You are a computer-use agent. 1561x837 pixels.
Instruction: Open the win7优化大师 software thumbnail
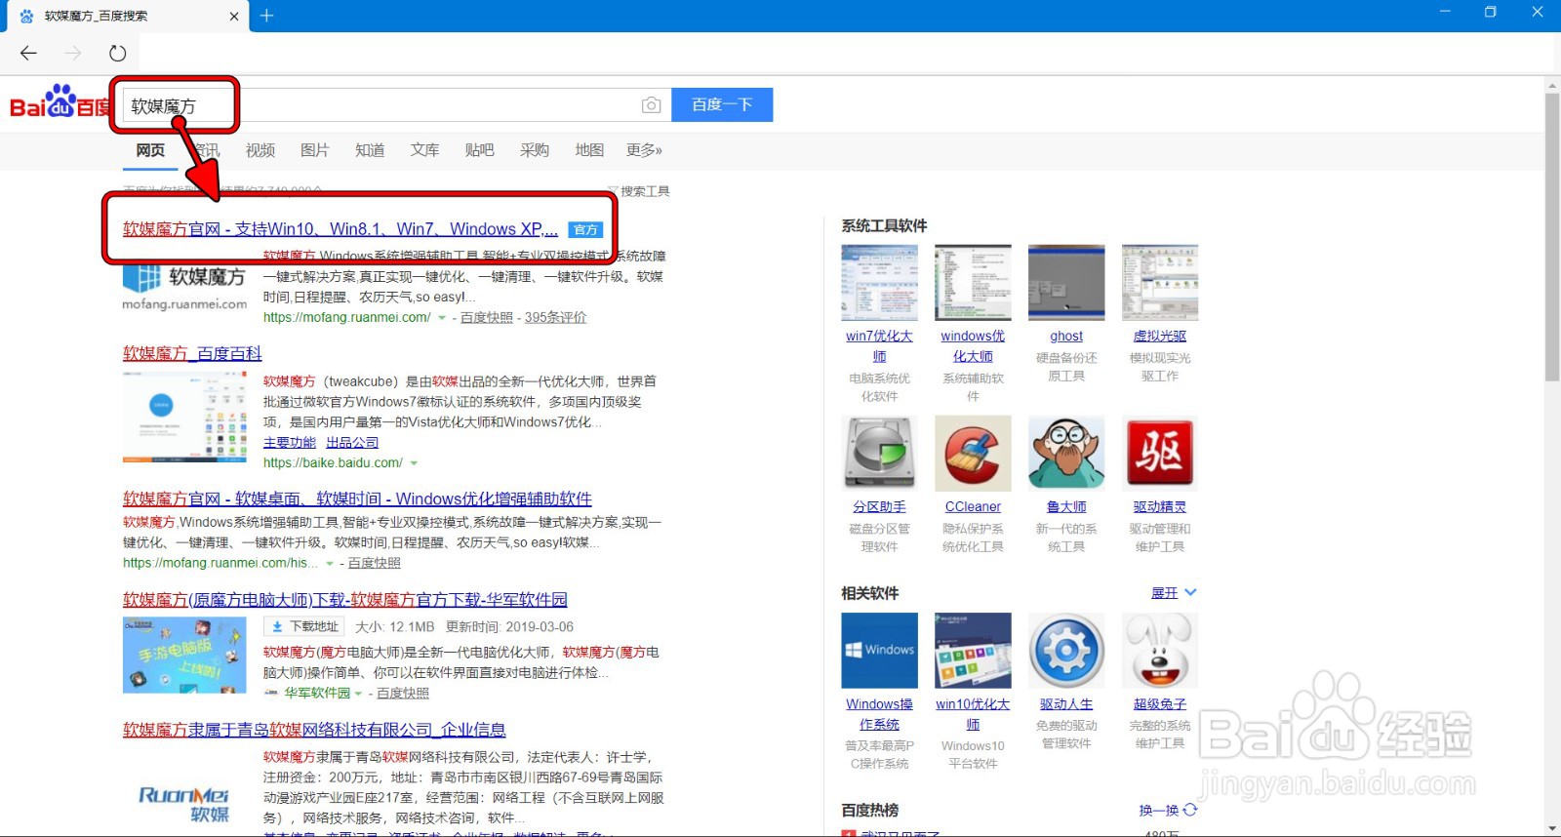879,283
